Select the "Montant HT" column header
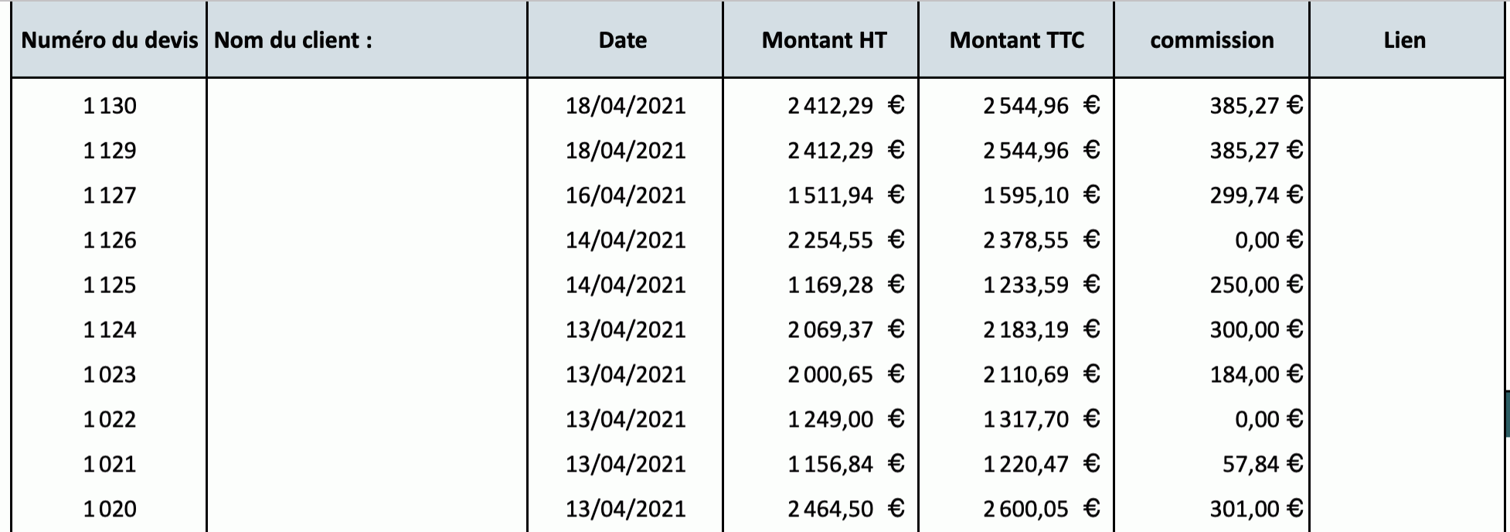The width and height of the screenshot is (1510, 532). pyautogui.click(x=824, y=40)
